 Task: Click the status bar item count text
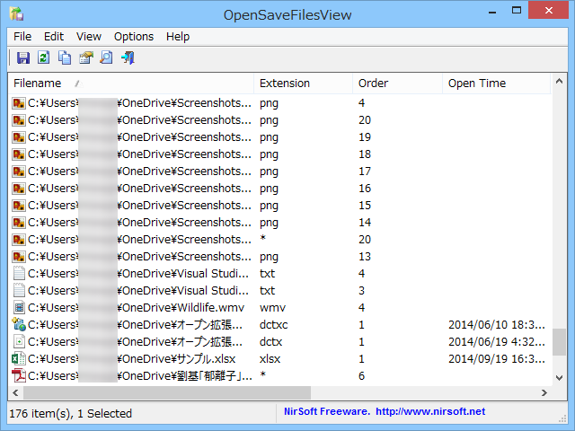(x=70, y=414)
